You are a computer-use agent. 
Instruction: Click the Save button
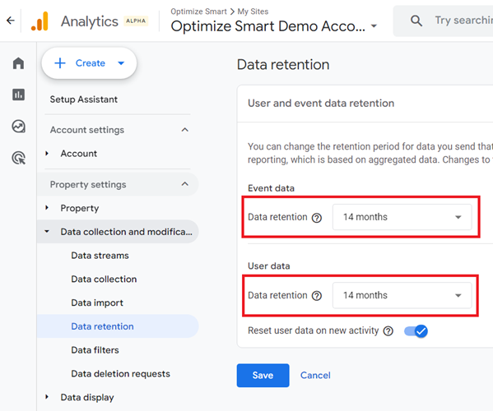click(263, 375)
